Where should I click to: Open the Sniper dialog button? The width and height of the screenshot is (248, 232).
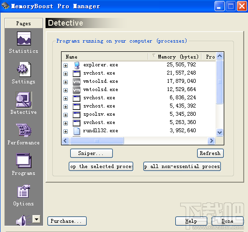click(92, 153)
